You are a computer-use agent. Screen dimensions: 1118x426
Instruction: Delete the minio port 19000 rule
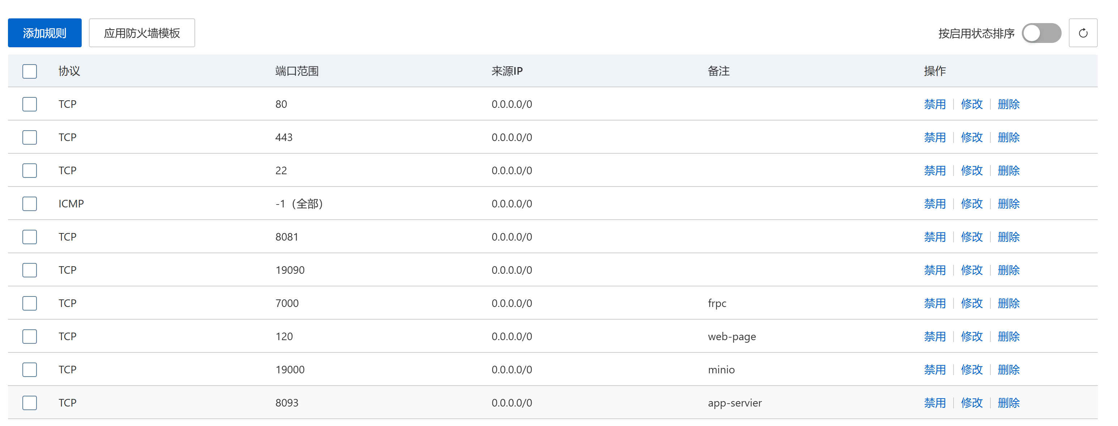(x=1008, y=369)
